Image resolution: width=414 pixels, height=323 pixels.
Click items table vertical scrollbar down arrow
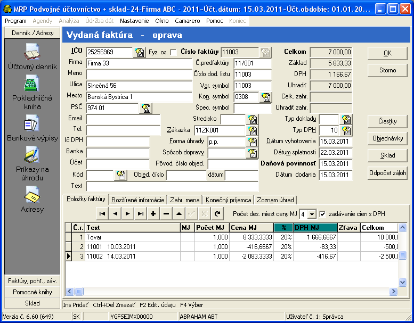(402, 283)
